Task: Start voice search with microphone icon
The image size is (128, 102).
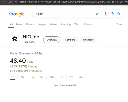Action: pyautogui.click(x=105, y=14)
